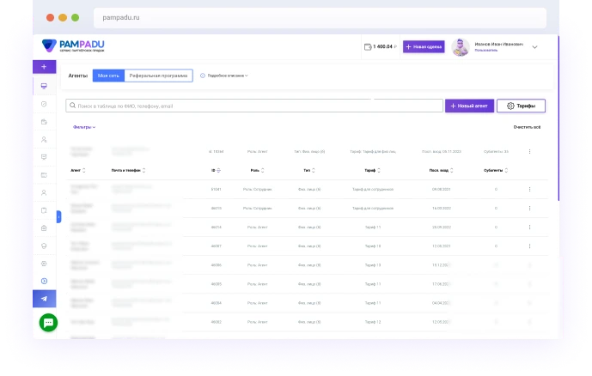Open the Тарифы settings button

click(521, 106)
